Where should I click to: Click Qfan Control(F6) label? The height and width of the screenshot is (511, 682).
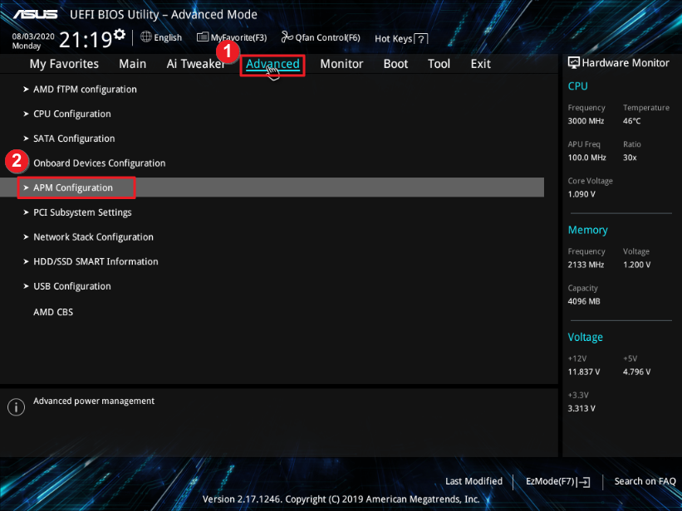pos(327,38)
